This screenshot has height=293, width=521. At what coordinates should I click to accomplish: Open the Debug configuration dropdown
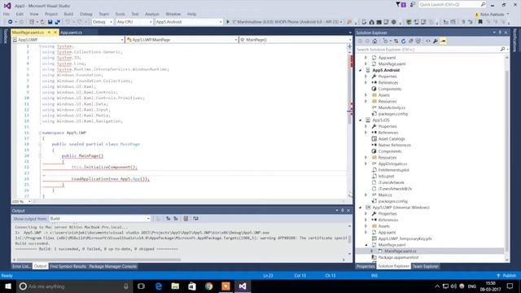(103, 22)
